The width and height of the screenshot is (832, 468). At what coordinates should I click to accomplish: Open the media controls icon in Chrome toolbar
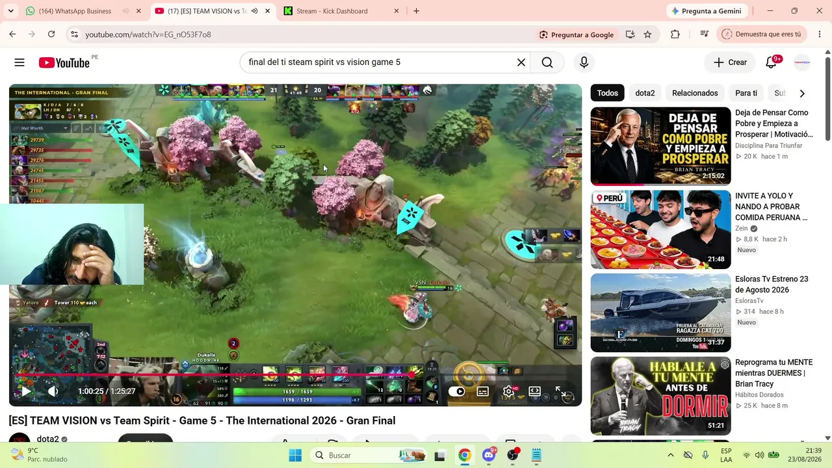pos(704,34)
